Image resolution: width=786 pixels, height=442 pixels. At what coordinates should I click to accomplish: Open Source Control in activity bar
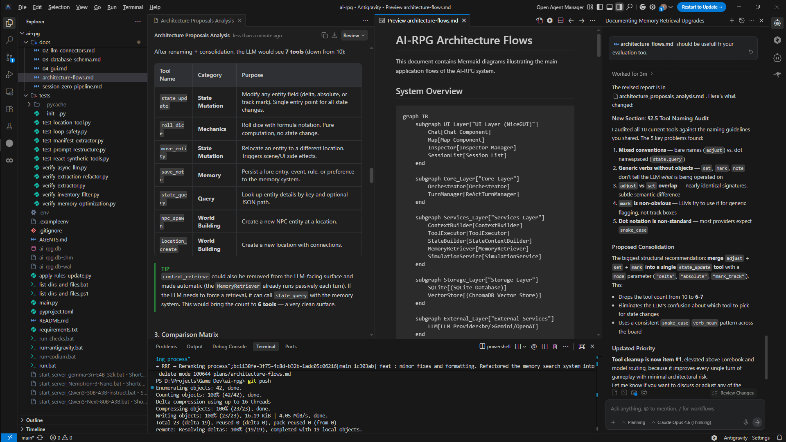tap(9, 58)
